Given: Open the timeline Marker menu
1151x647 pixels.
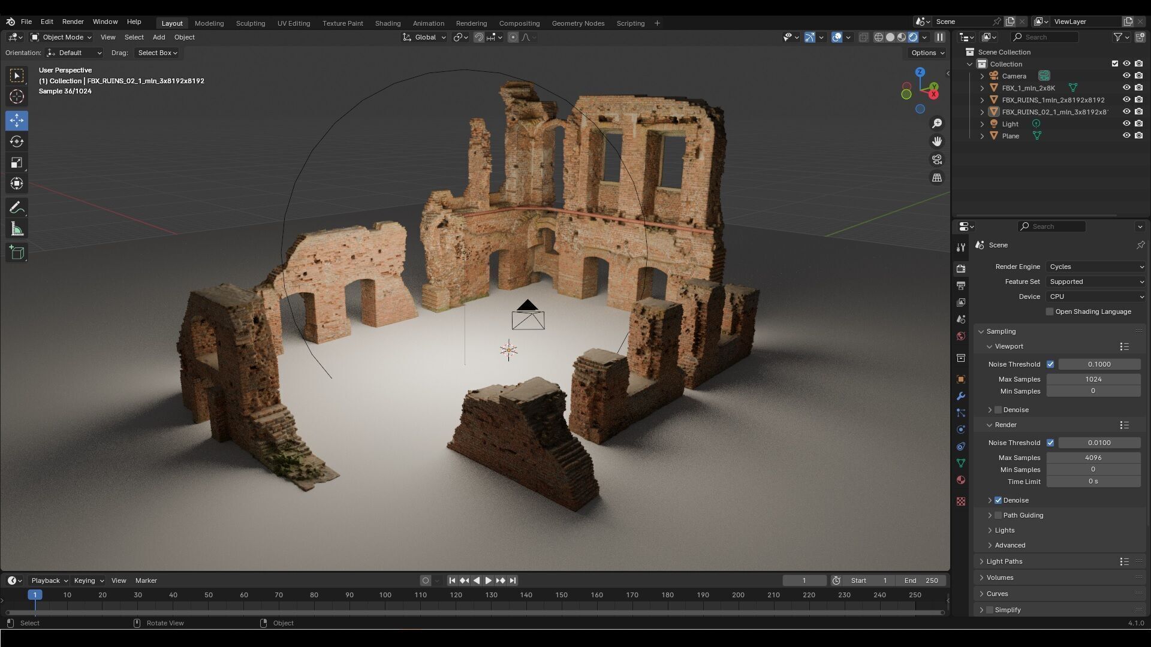Looking at the screenshot, I should tap(146, 581).
